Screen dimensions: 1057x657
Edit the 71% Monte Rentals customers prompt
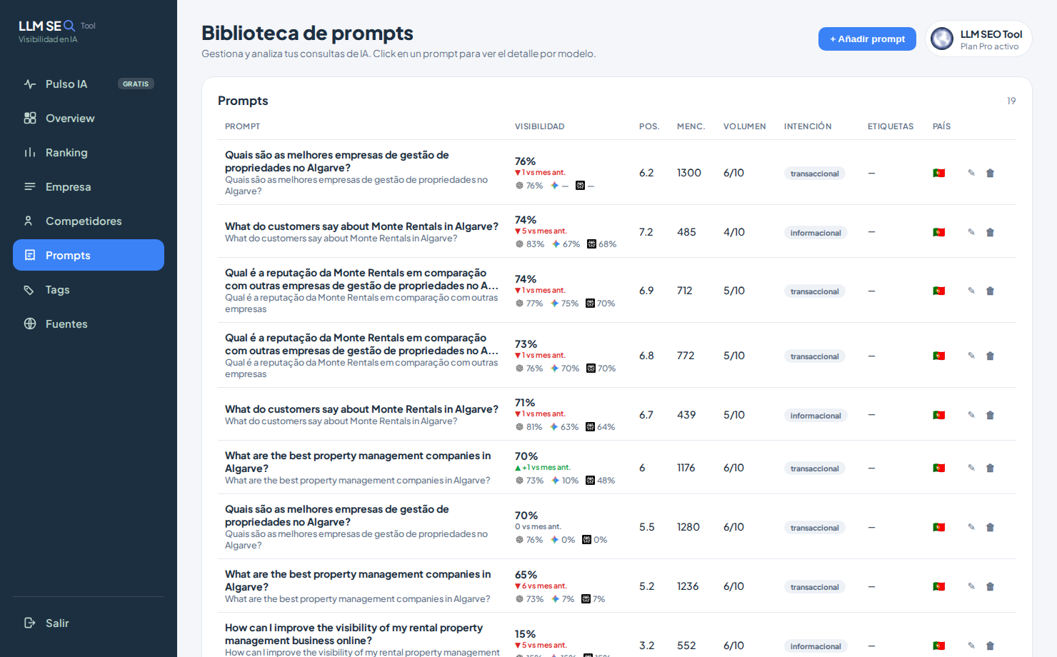coord(971,415)
